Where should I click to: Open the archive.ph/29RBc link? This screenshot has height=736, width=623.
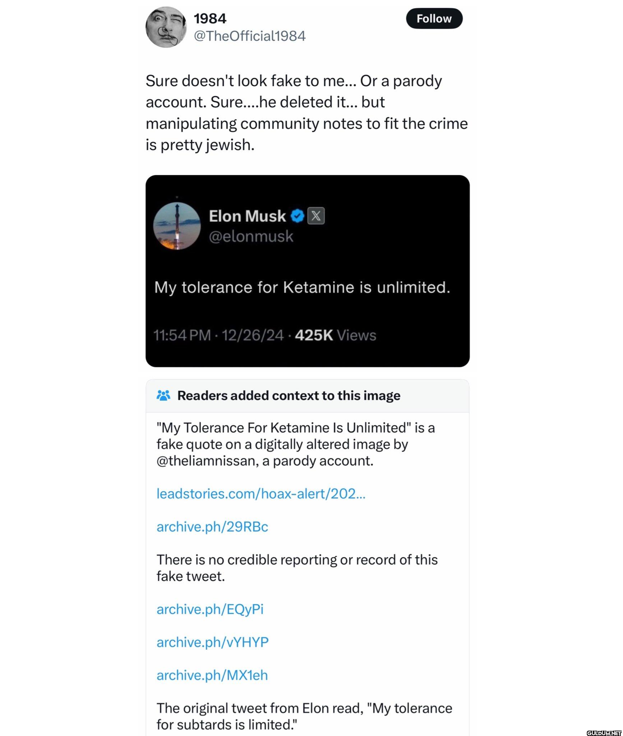(212, 527)
